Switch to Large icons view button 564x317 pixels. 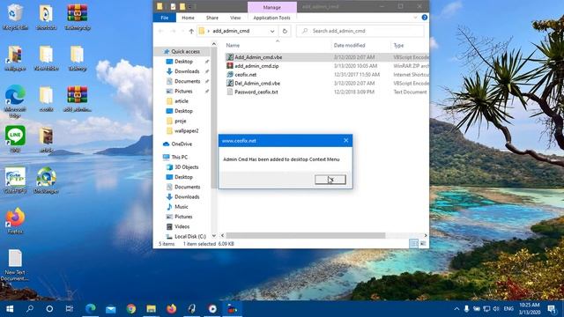point(423,244)
